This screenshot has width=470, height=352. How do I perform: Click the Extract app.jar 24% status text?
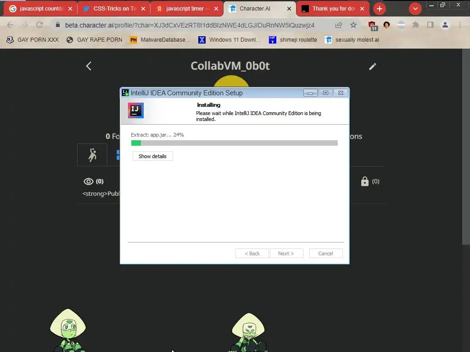[x=157, y=135]
